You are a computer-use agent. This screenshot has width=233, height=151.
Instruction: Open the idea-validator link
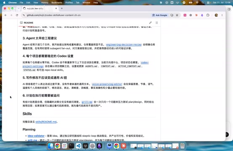(36, 136)
